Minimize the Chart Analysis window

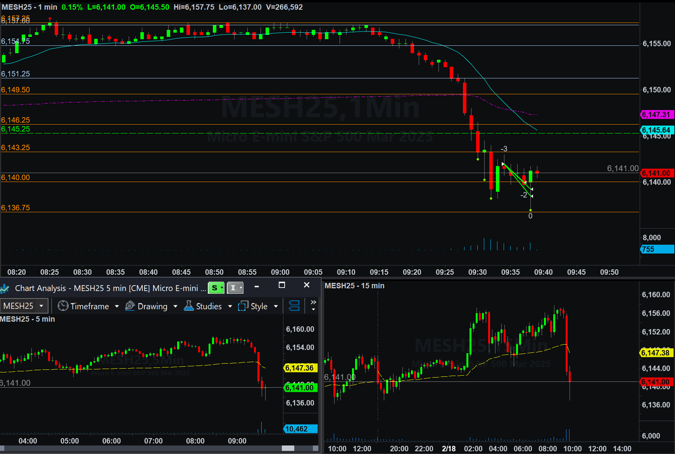[x=257, y=286]
